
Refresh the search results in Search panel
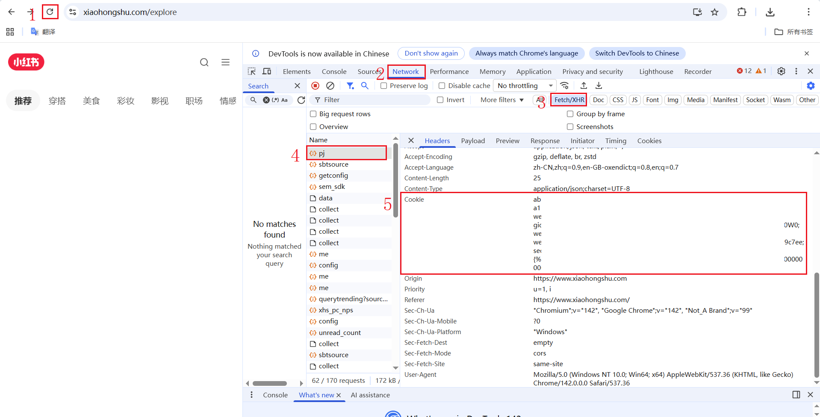301,100
